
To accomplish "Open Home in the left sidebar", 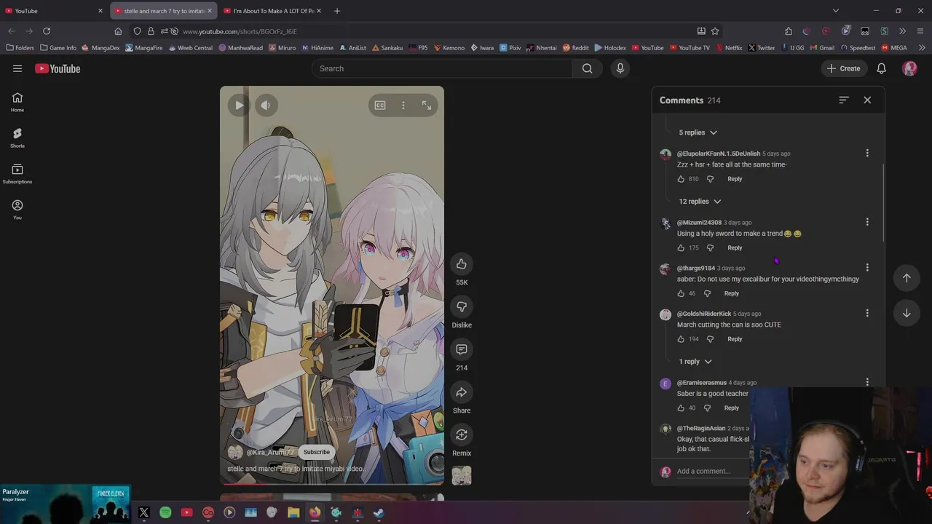I will [x=17, y=102].
